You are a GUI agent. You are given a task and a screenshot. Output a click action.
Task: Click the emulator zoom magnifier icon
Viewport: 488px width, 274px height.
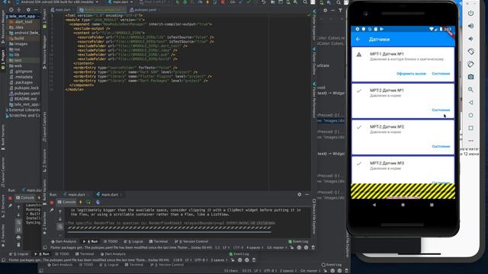pyautogui.click(x=470, y=90)
